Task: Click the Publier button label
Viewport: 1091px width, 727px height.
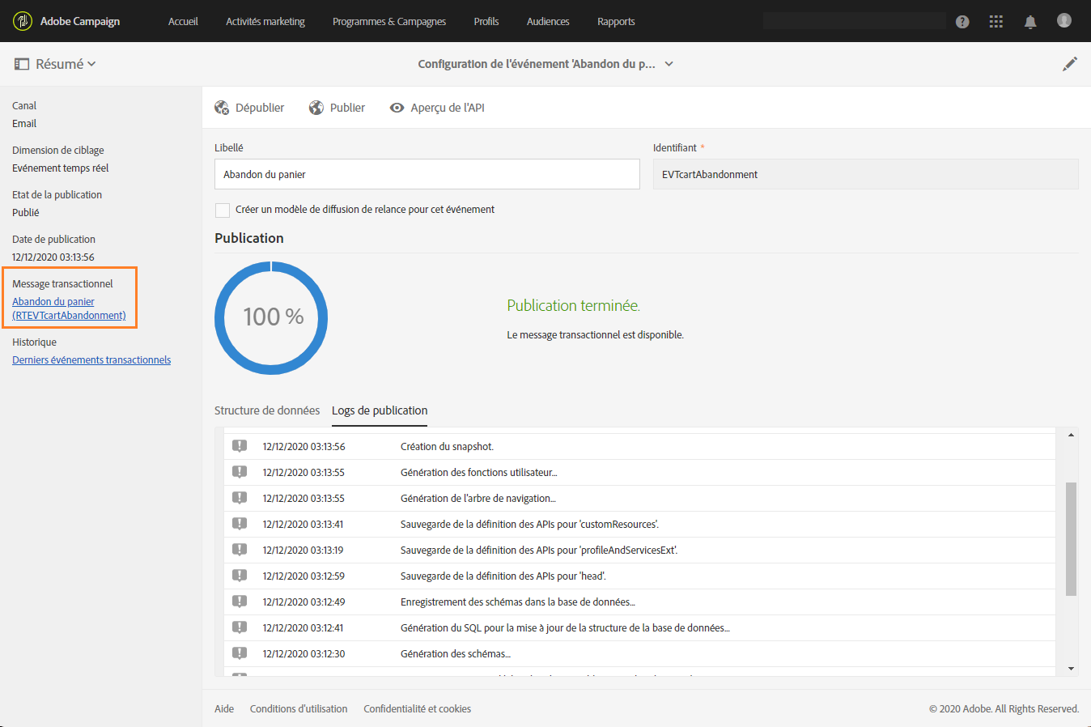Action: pyautogui.click(x=347, y=108)
